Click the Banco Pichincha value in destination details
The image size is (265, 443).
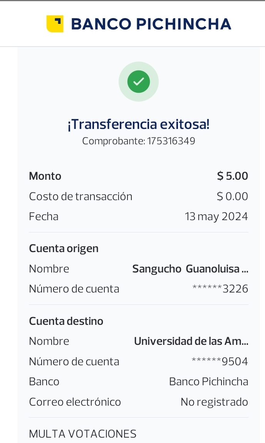click(x=208, y=381)
